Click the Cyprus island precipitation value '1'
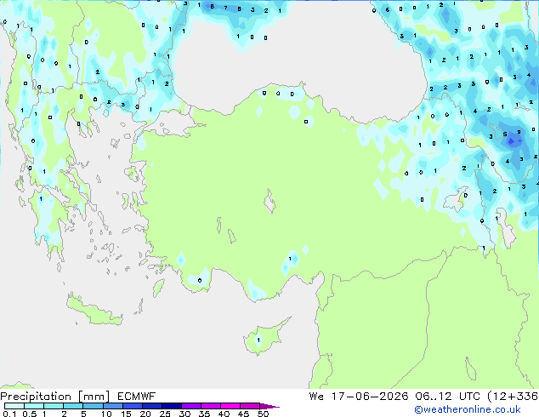 point(258,340)
